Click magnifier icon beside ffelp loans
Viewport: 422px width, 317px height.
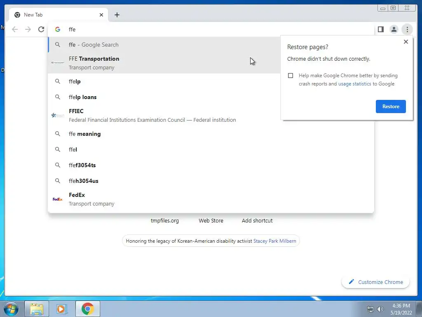[x=58, y=97]
